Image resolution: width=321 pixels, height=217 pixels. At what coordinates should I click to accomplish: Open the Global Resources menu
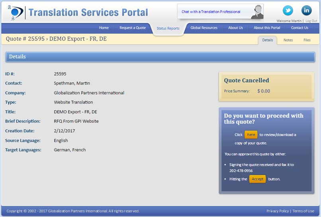tap(204, 28)
